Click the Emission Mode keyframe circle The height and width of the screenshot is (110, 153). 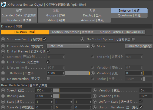pyautogui.click(x=3, y=46)
